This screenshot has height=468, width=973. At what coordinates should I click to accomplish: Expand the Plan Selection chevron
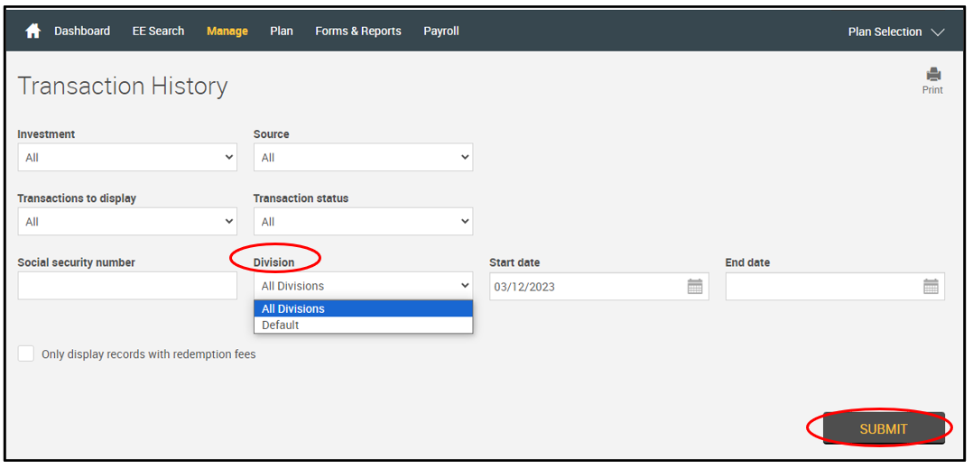coord(938,32)
